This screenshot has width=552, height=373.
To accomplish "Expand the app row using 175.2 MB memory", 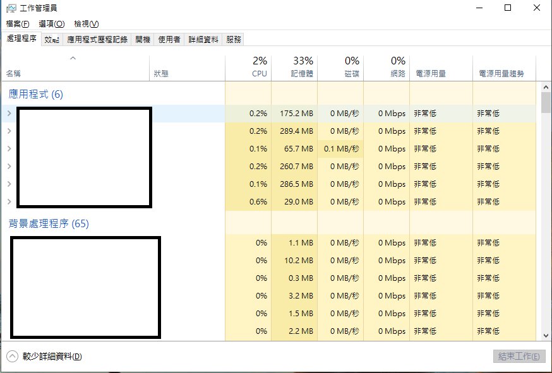I will [x=9, y=114].
